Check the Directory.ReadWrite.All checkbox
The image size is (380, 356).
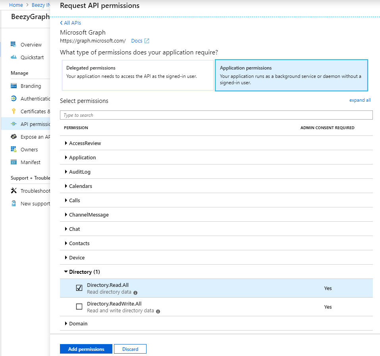pyautogui.click(x=79, y=306)
